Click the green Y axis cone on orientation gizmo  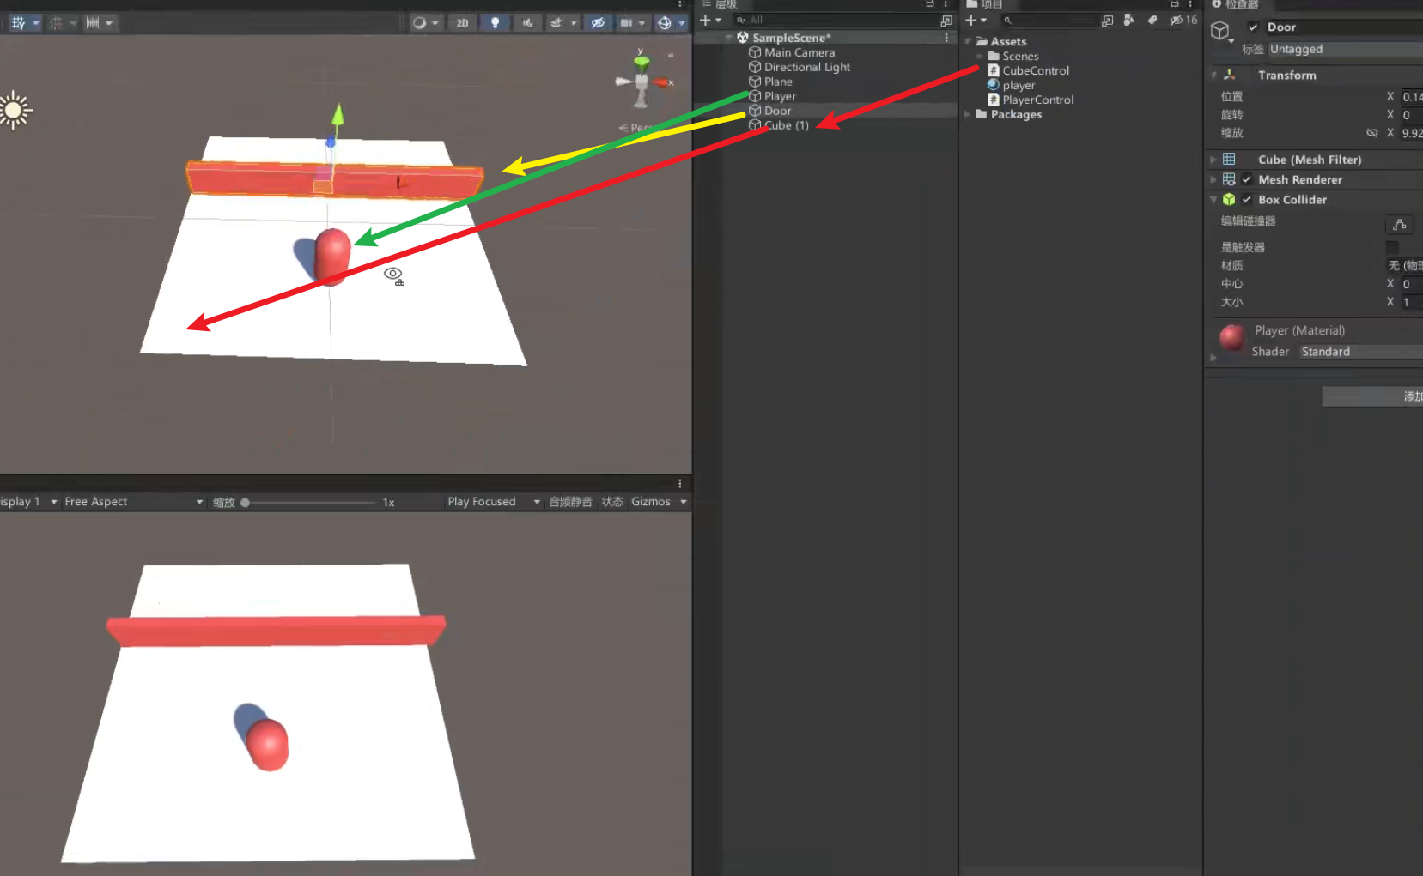coord(642,63)
